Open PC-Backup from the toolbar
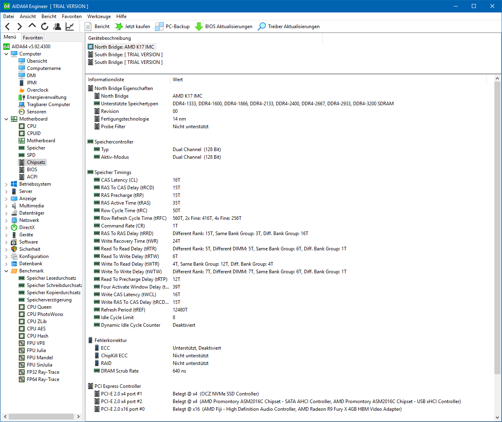Image resolution: width=502 pixels, height=422 pixels. (172, 27)
